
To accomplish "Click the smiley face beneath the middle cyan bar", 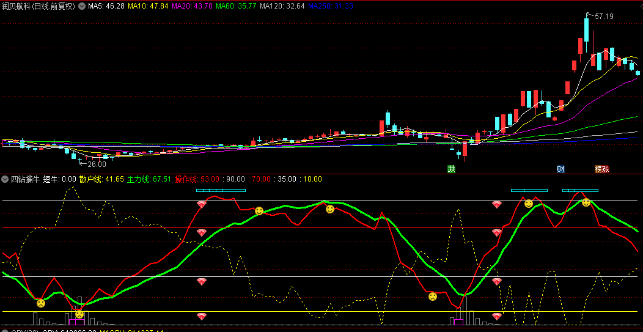I will click(529, 204).
